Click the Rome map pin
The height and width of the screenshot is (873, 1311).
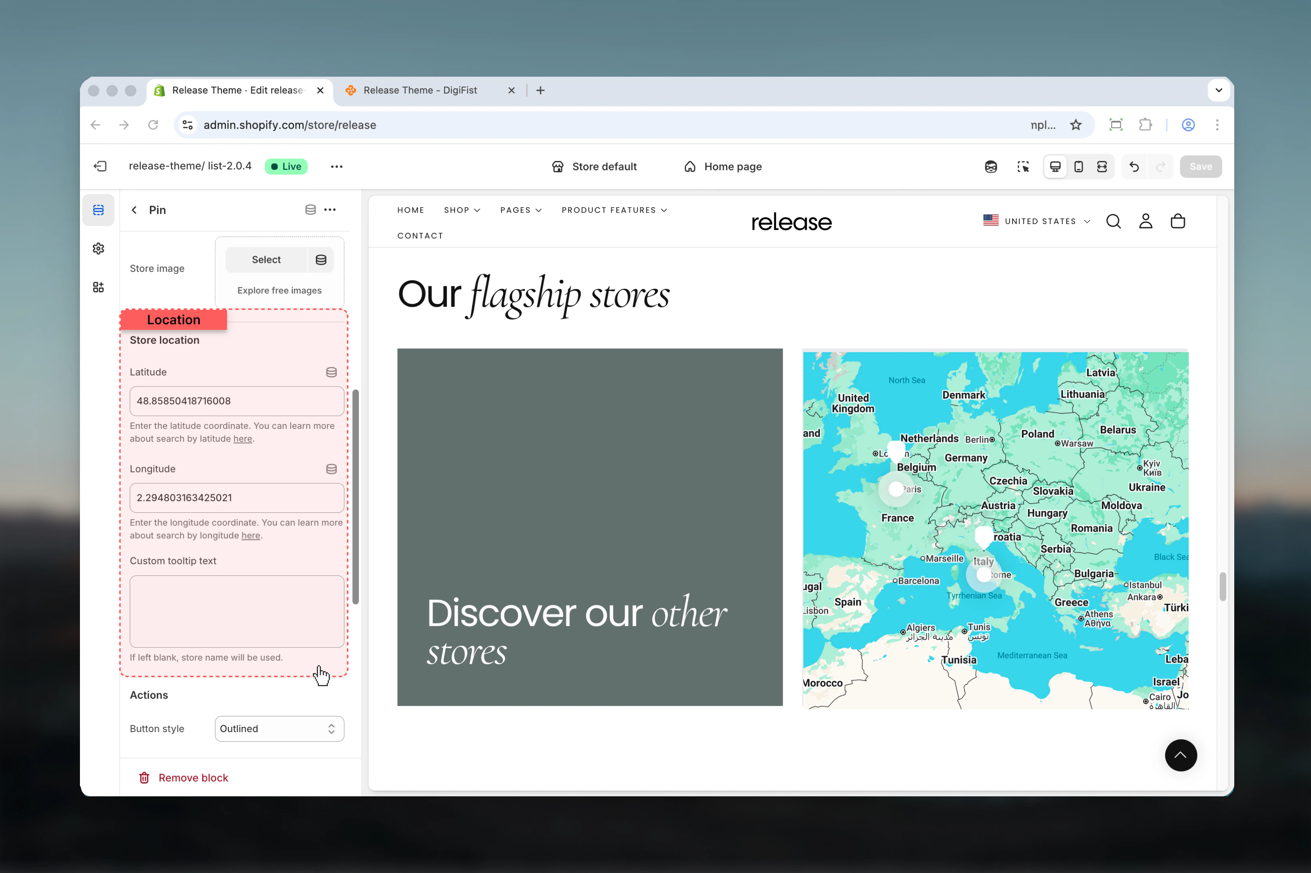983,575
